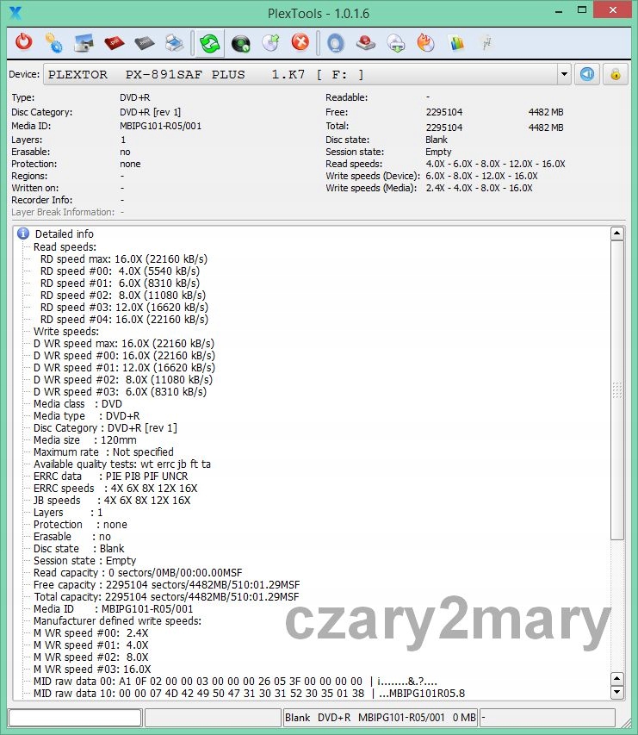Click the scroll down arrow in details panel

pyautogui.click(x=616, y=692)
